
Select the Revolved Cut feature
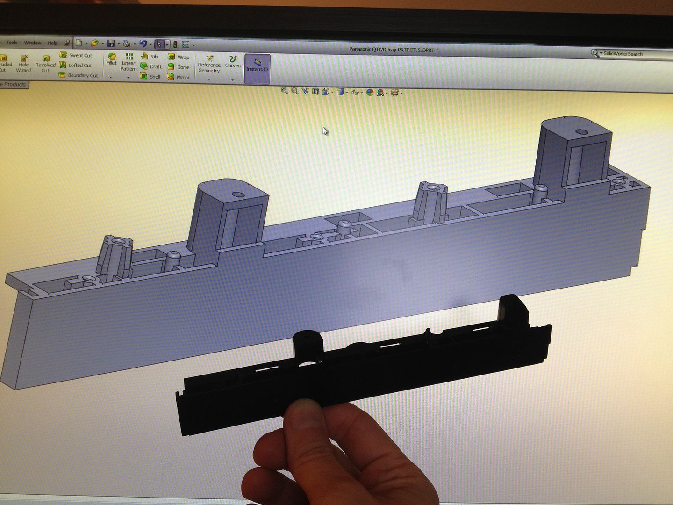(45, 64)
